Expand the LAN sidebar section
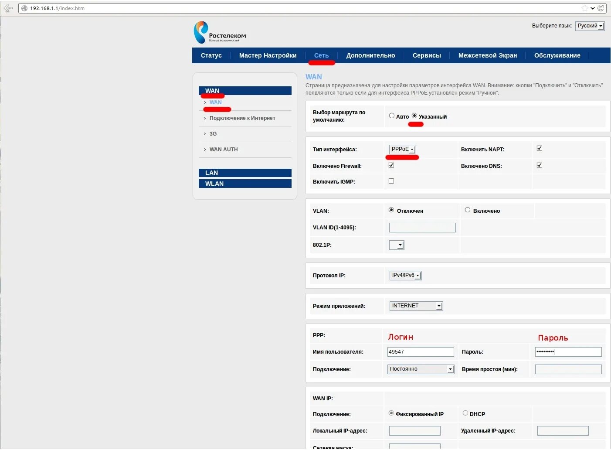611x450 pixels. 245,173
